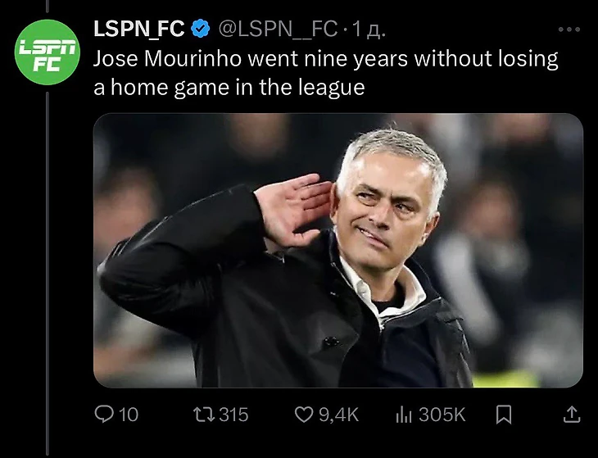Click the blue verified badge
Image resolution: width=598 pixels, height=458 pixels.
point(200,30)
